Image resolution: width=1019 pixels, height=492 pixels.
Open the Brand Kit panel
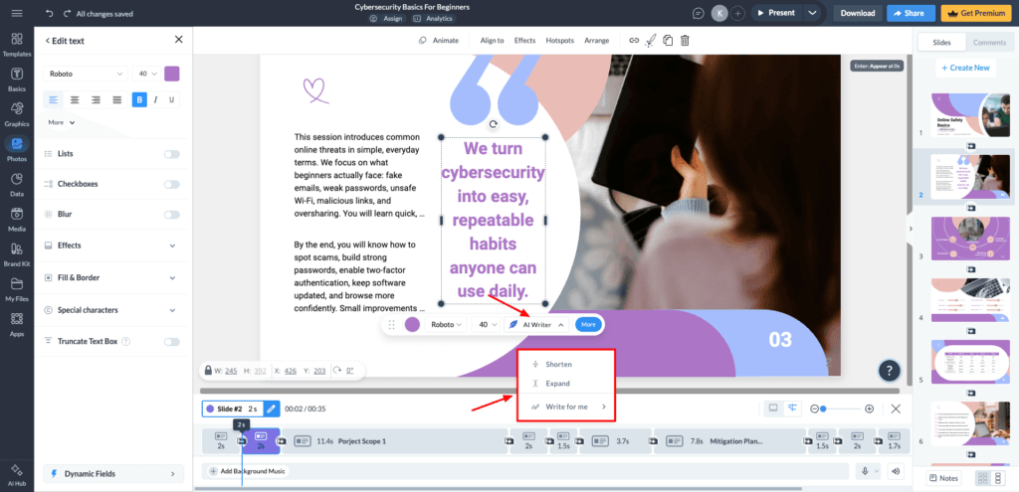point(17,254)
